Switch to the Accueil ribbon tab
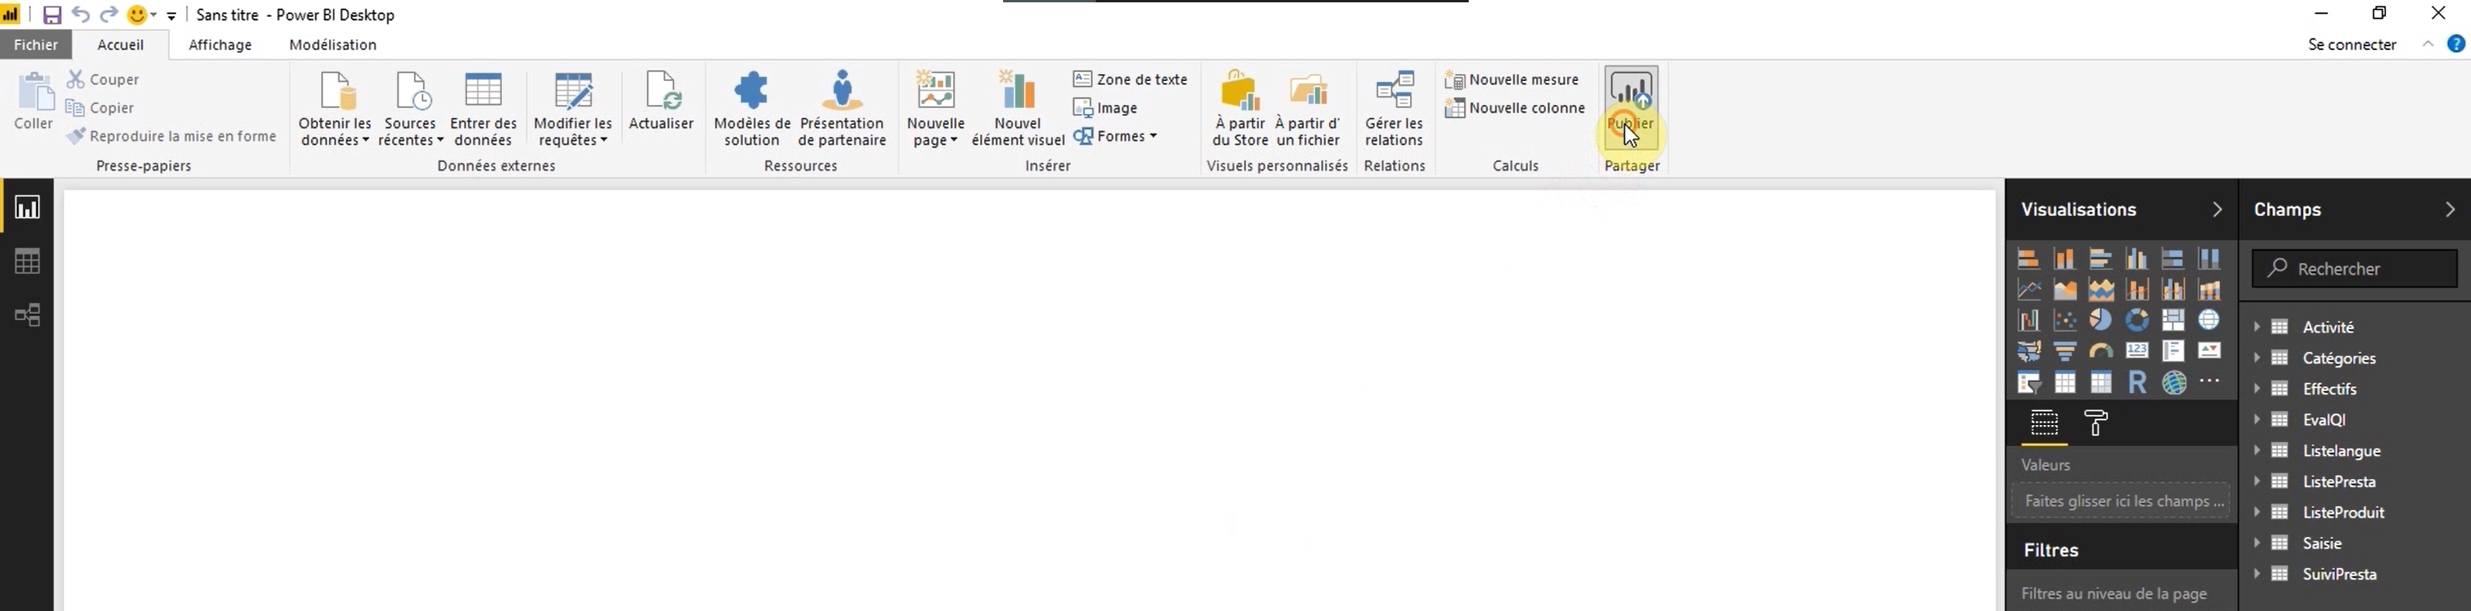2471x611 pixels. click(x=120, y=44)
